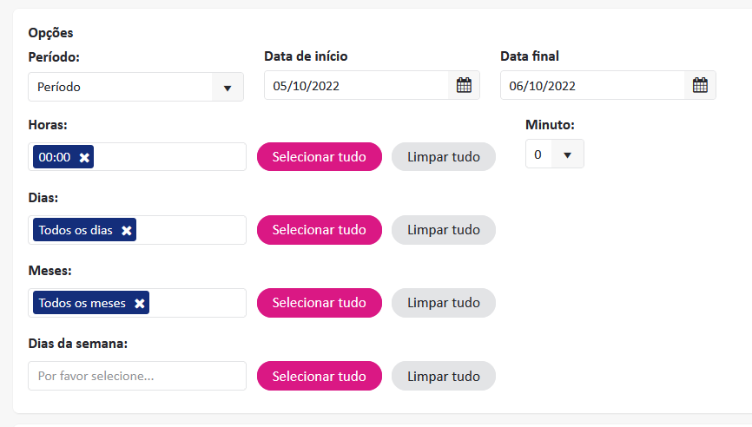Click Limpar tudo for Horas
752x427 pixels.
pos(443,157)
